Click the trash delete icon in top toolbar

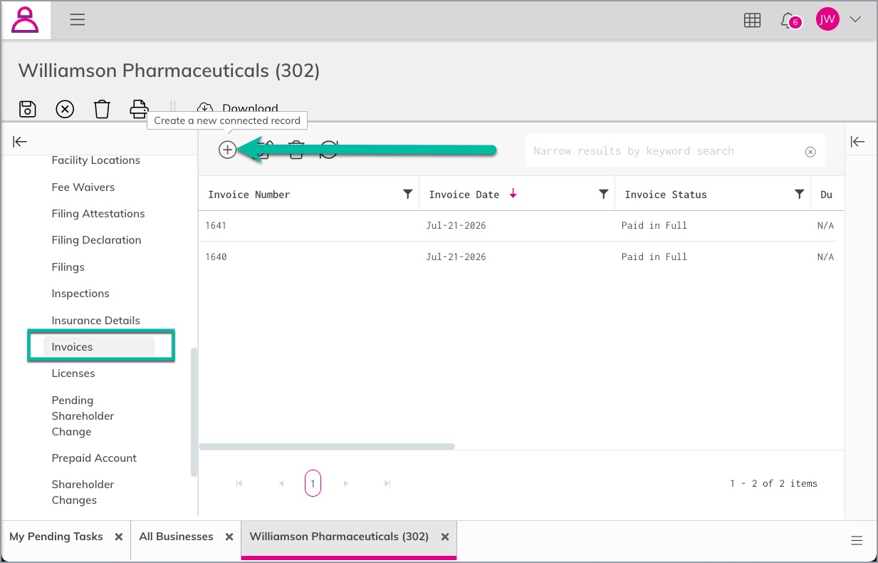103,109
